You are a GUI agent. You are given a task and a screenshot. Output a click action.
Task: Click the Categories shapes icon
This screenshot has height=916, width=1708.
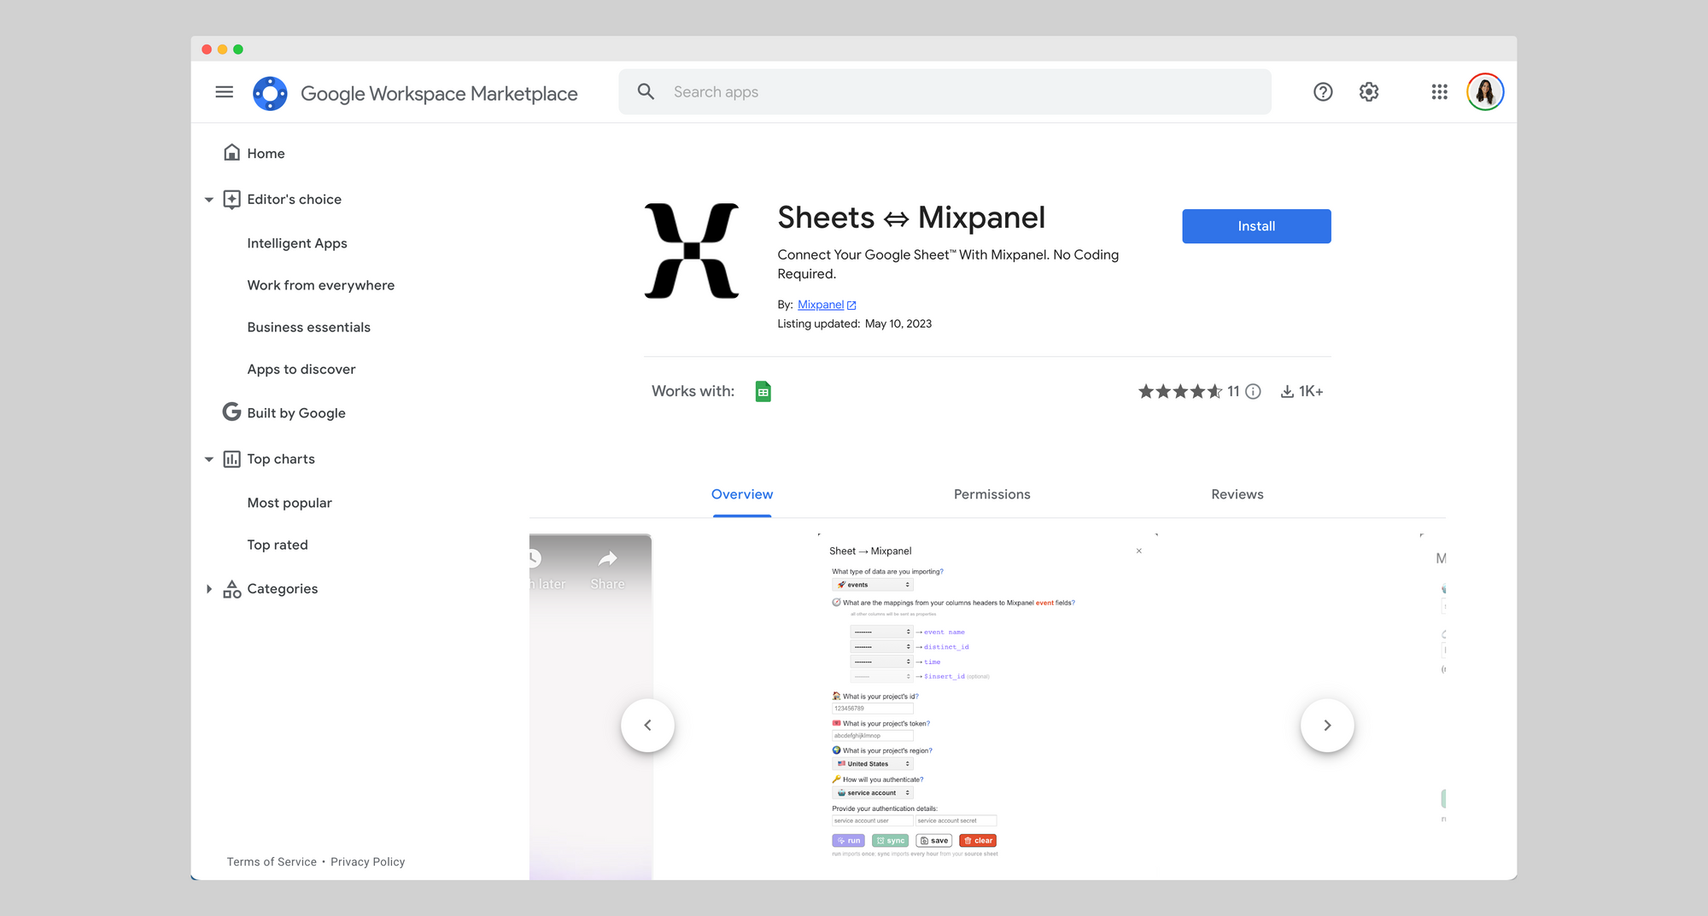231,589
